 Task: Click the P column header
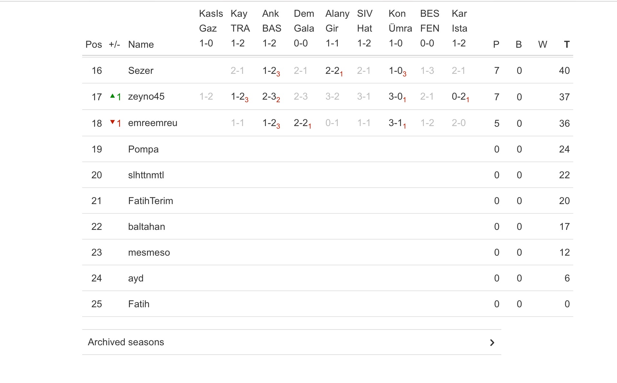pos(496,44)
